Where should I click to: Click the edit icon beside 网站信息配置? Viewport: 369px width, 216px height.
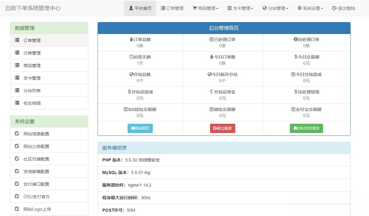(x=17, y=134)
